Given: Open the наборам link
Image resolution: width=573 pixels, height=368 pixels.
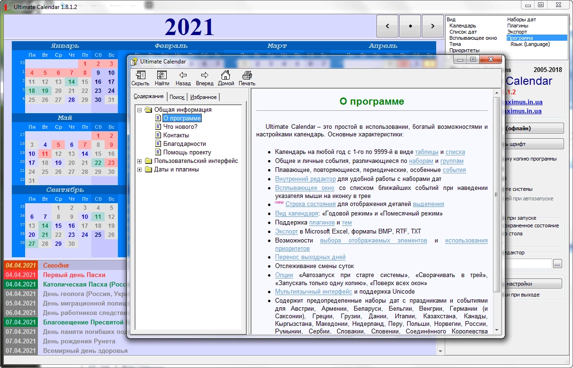Looking at the screenshot, I should click(x=421, y=161).
